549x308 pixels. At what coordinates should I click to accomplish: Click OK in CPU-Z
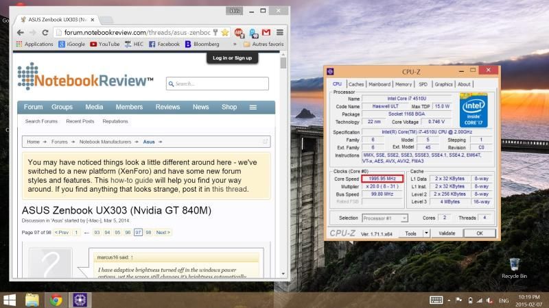480,233
